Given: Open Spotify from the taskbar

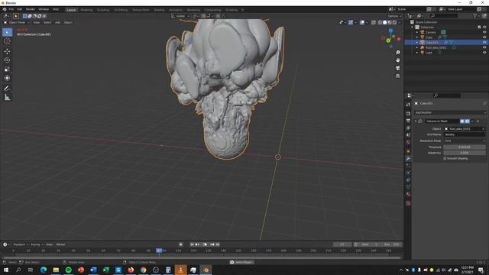Looking at the screenshot, I should tap(68, 270).
